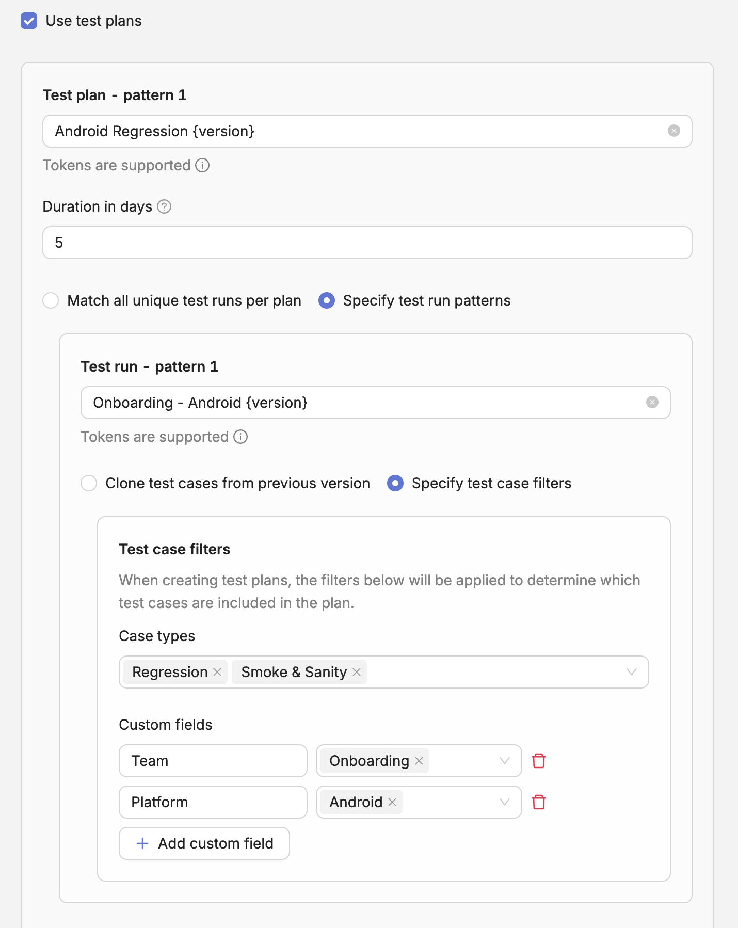This screenshot has height=928, width=738.
Task: Clear the test plan pattern field
Action: (673, 131)
